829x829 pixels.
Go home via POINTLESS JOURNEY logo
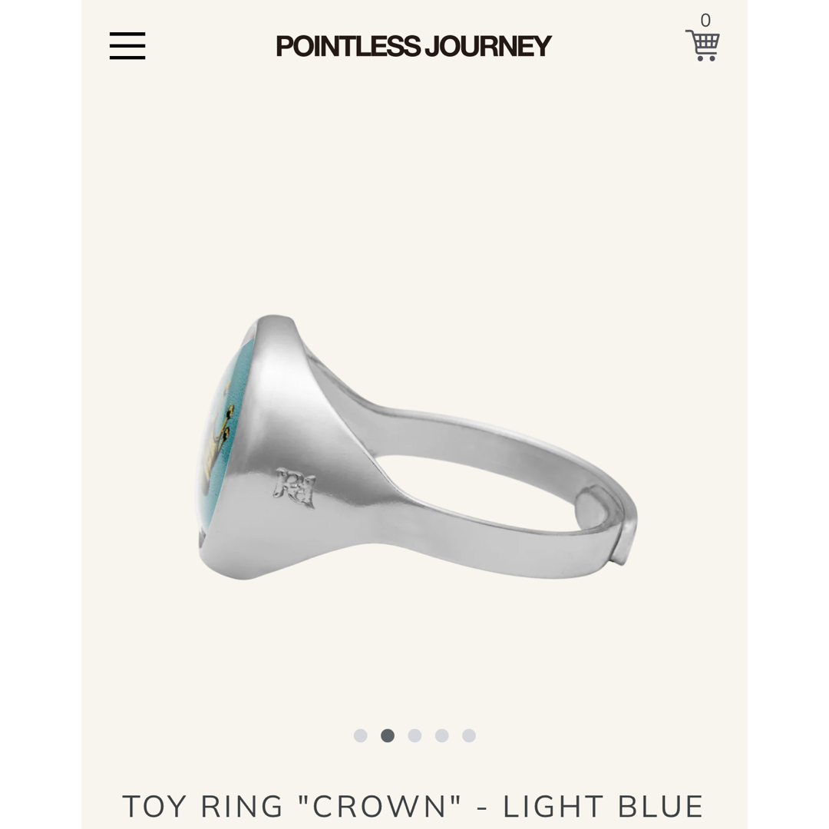coord(414,46)
